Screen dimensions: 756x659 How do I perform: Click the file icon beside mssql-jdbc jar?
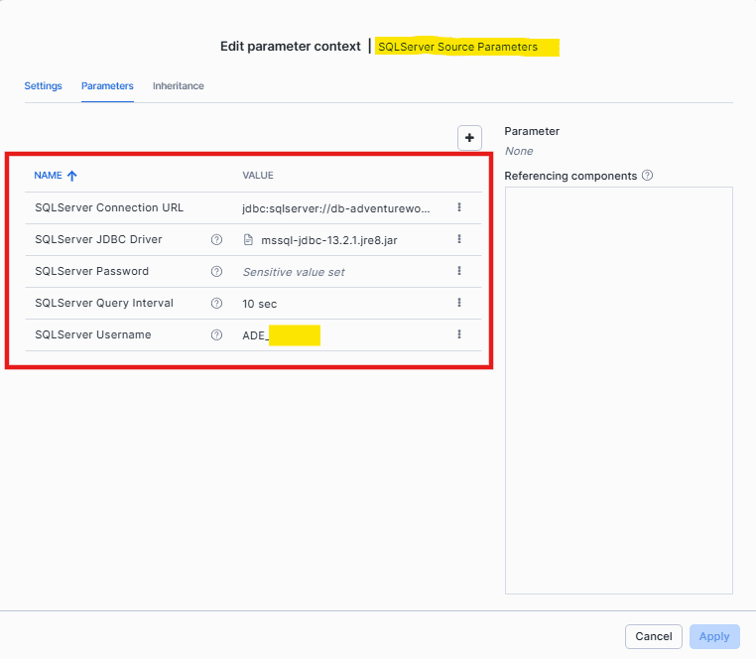(248, 240)
